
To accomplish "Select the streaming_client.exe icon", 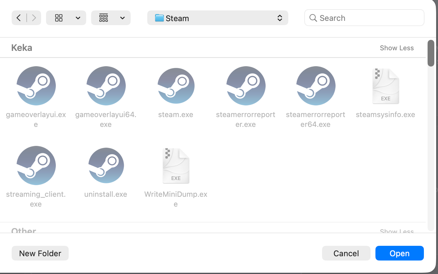I will tap(36, 166).
